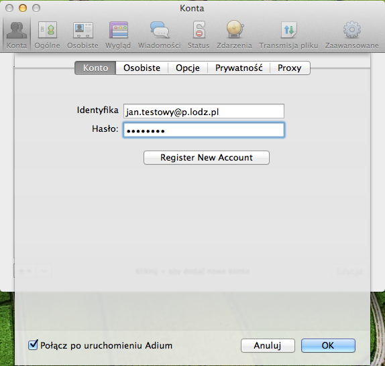Confirm with the OK button
Viewport: 385px width, 366px height.
pyautogui.click(x=328, y=345)
